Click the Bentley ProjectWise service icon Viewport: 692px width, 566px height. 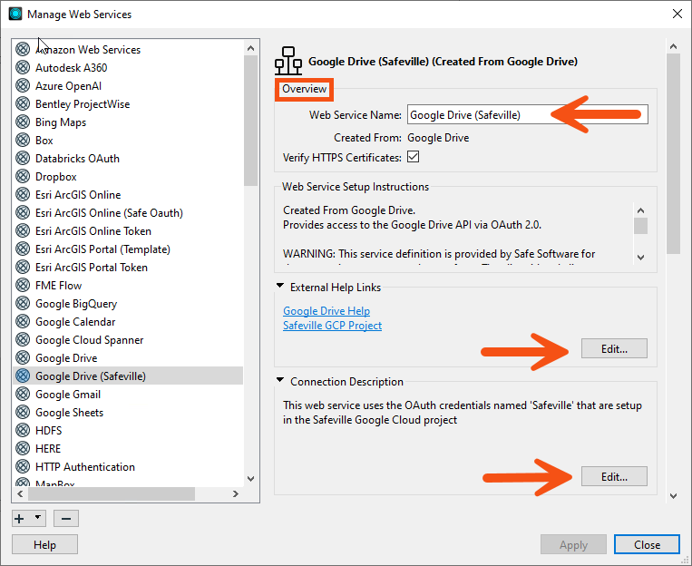click(x=23, y=103)
